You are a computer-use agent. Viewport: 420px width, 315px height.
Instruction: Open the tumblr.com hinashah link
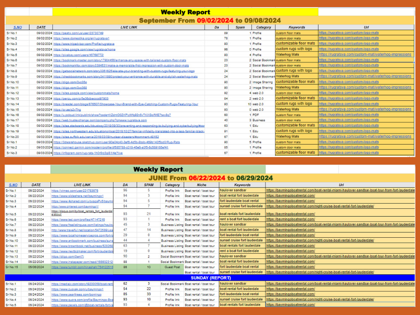click(82, 267)
